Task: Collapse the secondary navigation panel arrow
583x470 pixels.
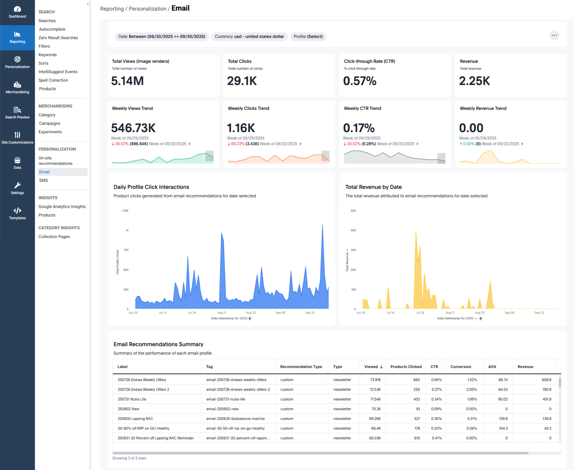Action: [88, 4]
